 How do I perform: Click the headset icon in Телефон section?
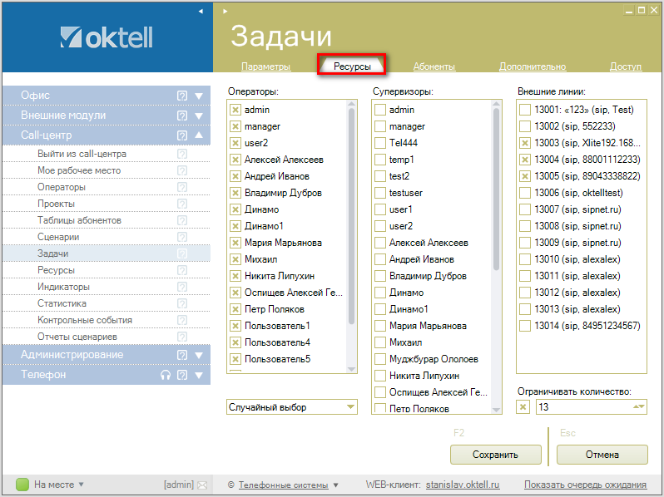pos(165,375)
